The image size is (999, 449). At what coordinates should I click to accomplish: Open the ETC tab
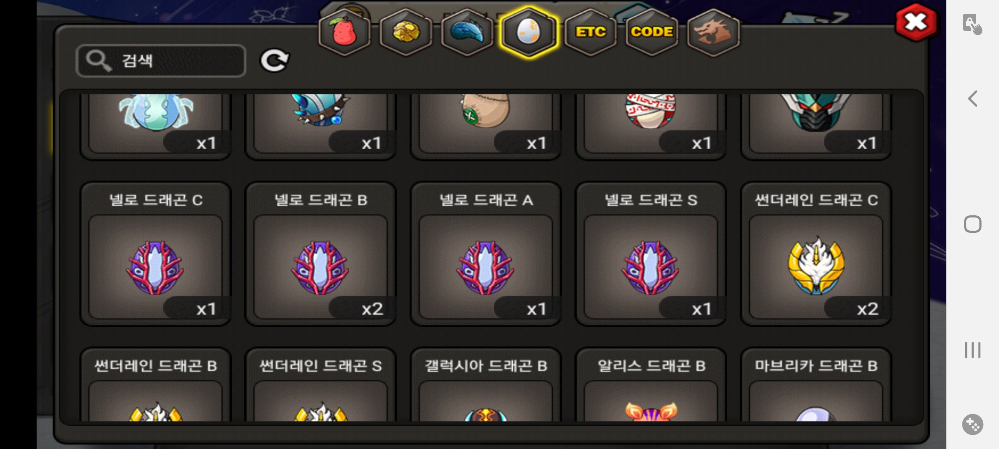(x=590, y=32)
